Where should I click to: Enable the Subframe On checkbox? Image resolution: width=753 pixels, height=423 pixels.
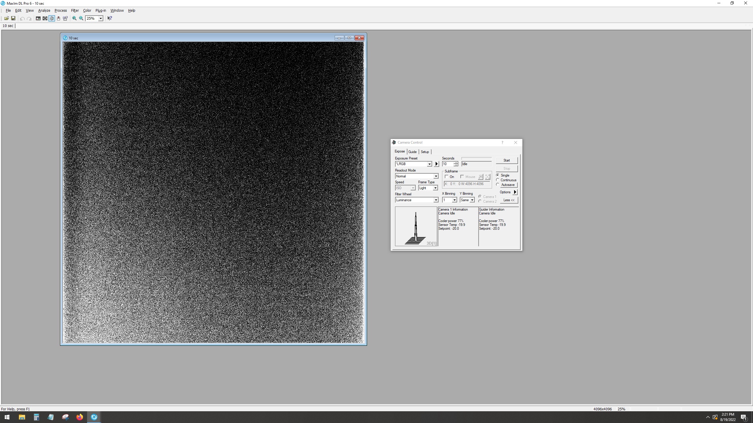coord(447,177)
